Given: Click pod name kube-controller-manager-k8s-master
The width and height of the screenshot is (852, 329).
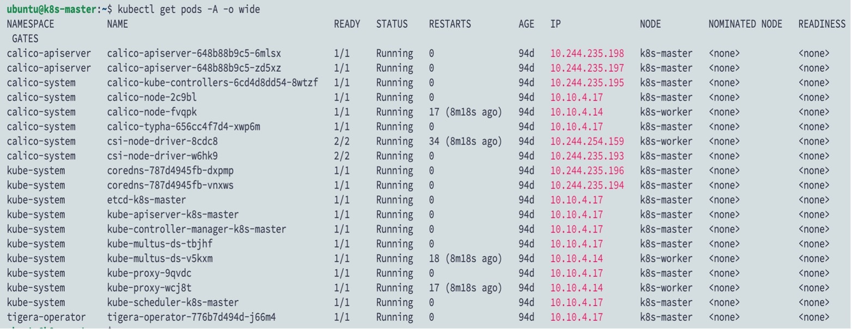Looking at the screenshot, I should point(197,229).
